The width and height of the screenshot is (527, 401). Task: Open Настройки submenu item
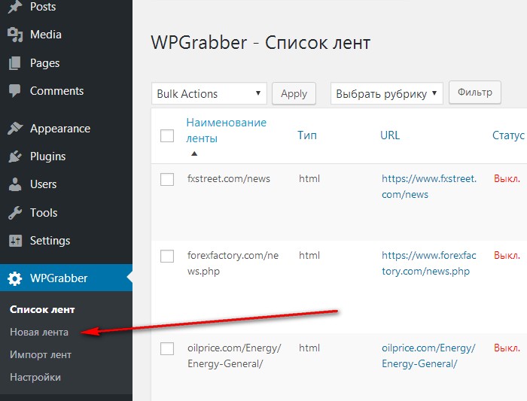(x=35, y=377)
